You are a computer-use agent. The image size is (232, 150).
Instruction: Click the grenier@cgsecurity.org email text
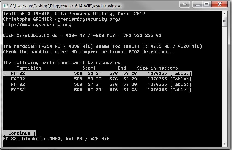tap(88, 19)
